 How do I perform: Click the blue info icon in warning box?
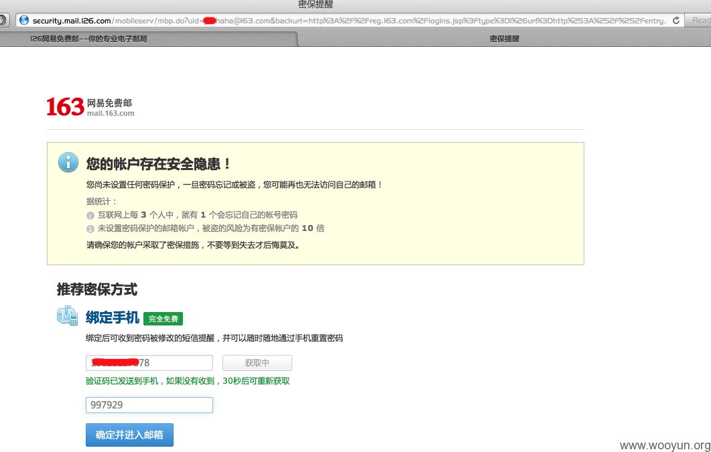pos(68,162)
